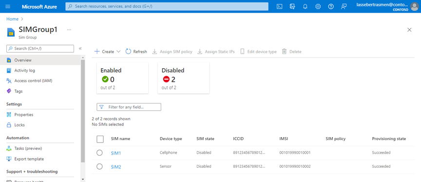Sort by the SIM name column header
The image size is (421, 182).
(x=120, y=139)
